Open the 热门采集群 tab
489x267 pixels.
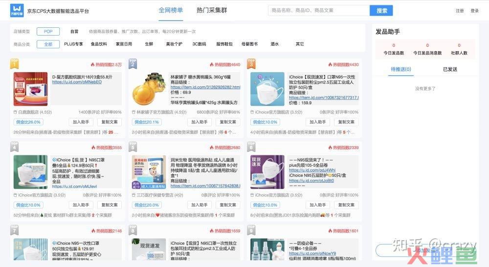pyautogui.click(x=212, y=10)
